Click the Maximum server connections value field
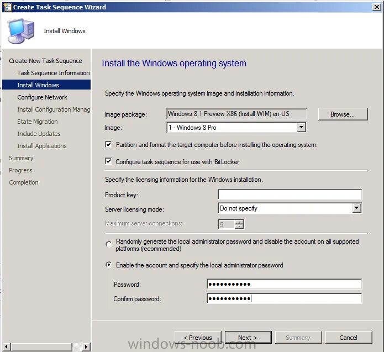This screenshot has height=352, width=384. point(227,224)
